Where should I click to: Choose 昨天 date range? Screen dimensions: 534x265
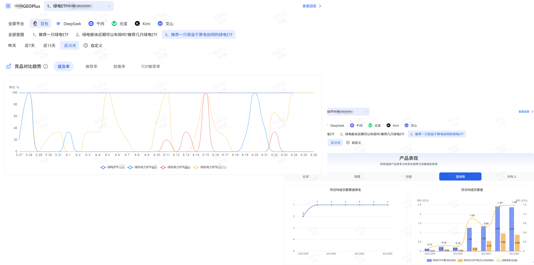pyautogui.click(x=12, y=45)
